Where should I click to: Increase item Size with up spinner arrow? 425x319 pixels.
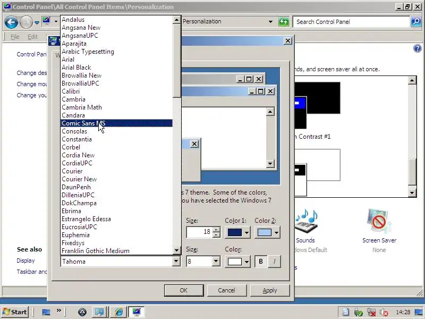click(x=216, y=230)
